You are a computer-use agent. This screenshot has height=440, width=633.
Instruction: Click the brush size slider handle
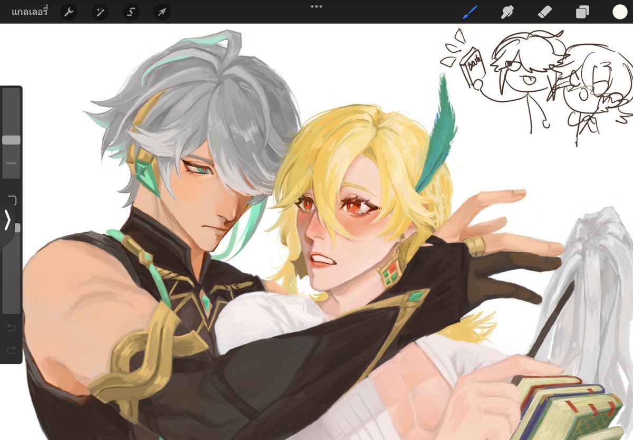click(x=11, y=140)
